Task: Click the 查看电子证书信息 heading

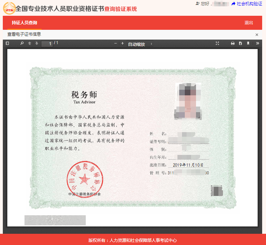Action: coord(24,34)
